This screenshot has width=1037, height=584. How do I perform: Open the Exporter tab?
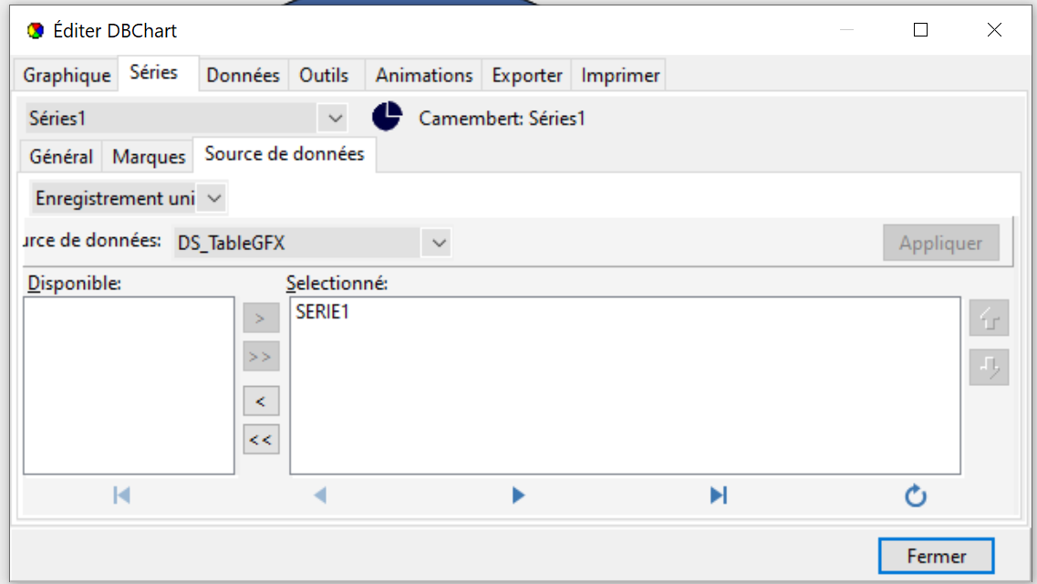click(527, 76)
